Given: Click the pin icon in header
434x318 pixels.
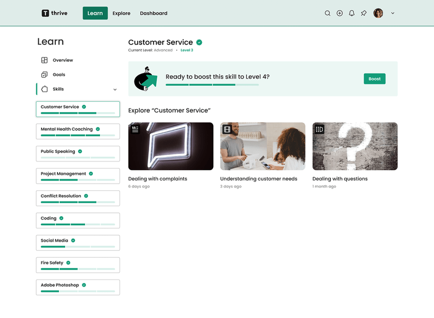Looking at the screenshot, I should [x=364, y=14].
